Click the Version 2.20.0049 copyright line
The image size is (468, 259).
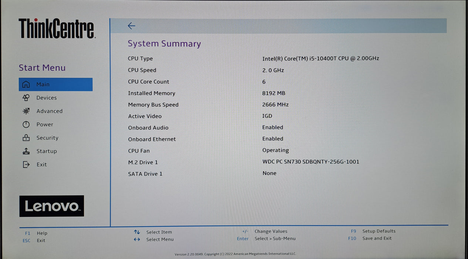coord(235,254)
